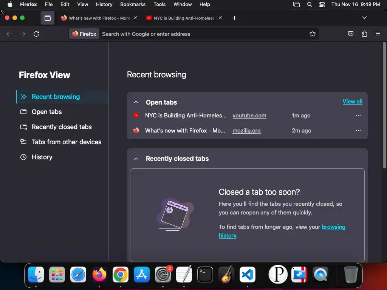
Task: Open the P app icon in the Dock
Action: coord(278,275)
